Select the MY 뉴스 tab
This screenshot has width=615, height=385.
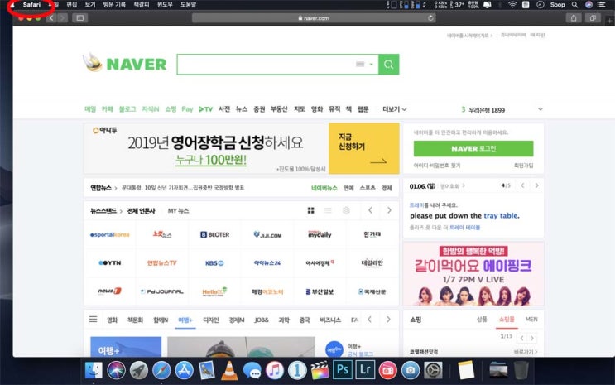[x=179, y=211]
